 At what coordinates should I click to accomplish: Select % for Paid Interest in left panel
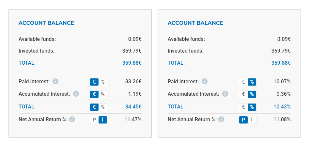pos(103,82)
